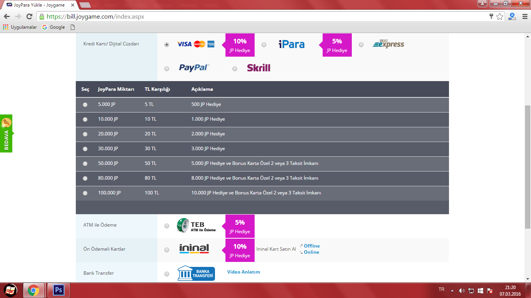
Task: Click Chrome in the taskbar
Action: click(33, 290)
